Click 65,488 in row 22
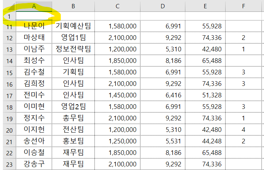 [x=205, y=152]
